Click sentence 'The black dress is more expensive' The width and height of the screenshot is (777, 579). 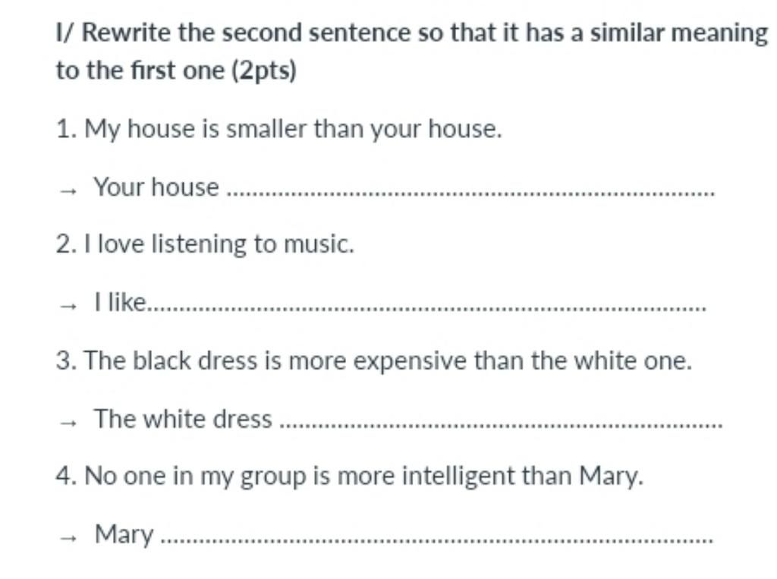click(x=373, y=360)
